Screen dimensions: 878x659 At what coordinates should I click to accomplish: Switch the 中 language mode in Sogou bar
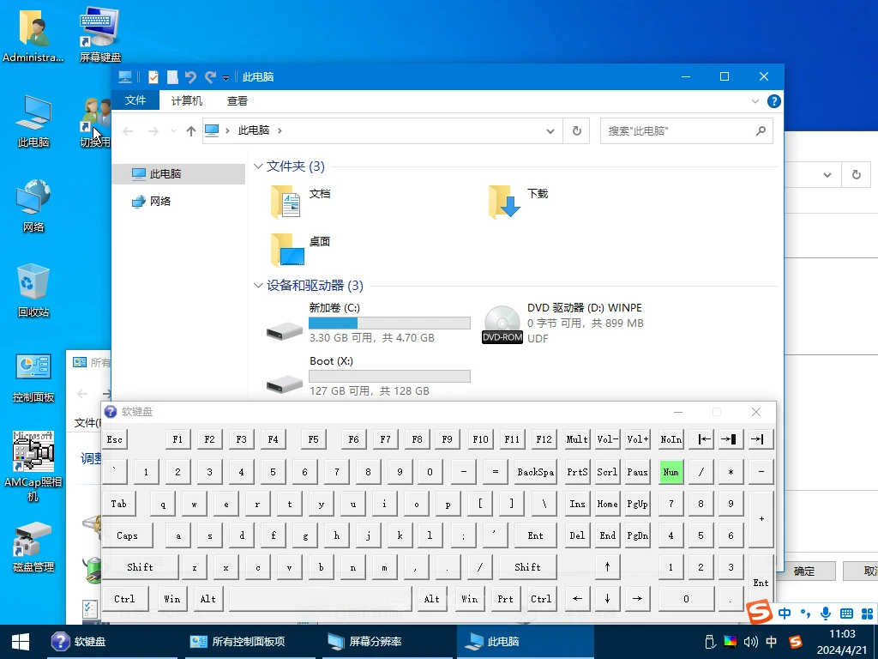785,613
